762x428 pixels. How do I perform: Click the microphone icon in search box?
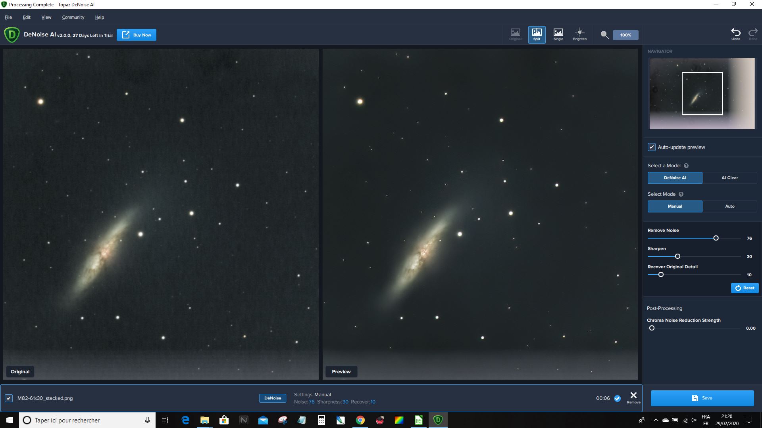click(x=147, y=420)
